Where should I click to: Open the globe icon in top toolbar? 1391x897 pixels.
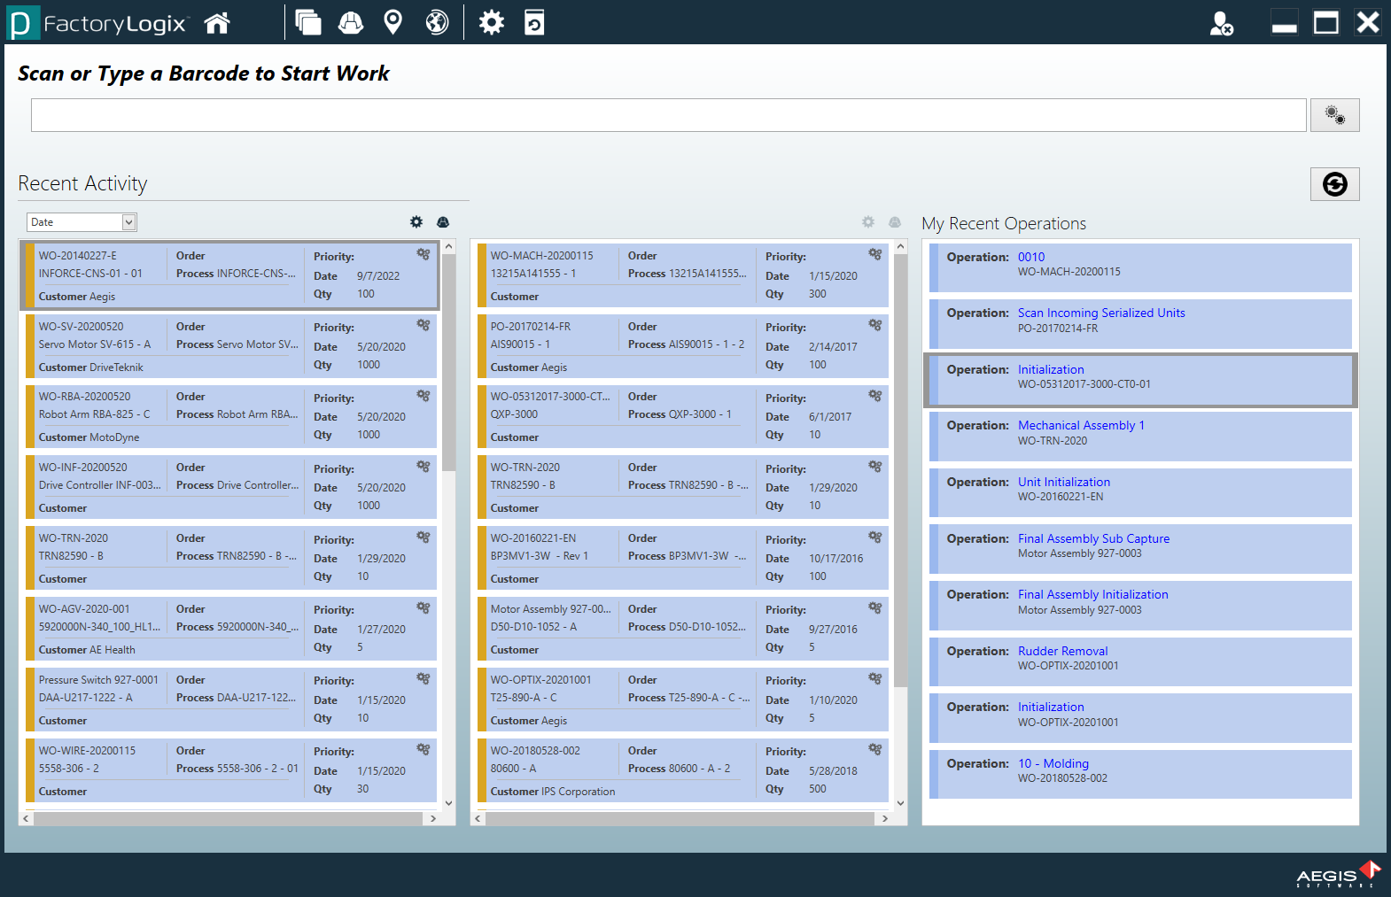pyautogui.click(x=437, y=23)
